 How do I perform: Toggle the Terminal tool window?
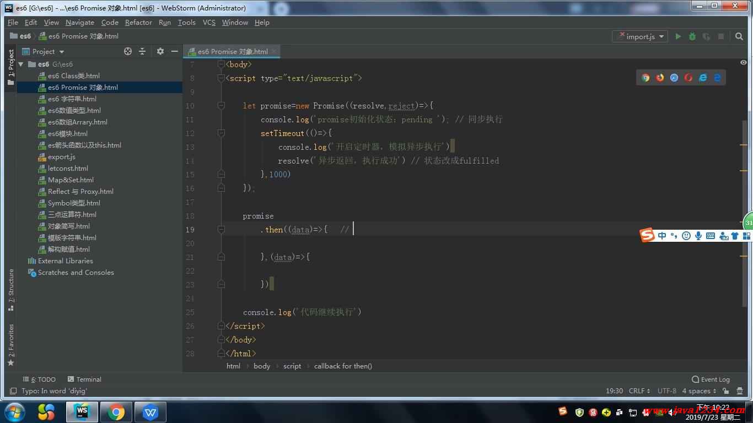[84, 379]
